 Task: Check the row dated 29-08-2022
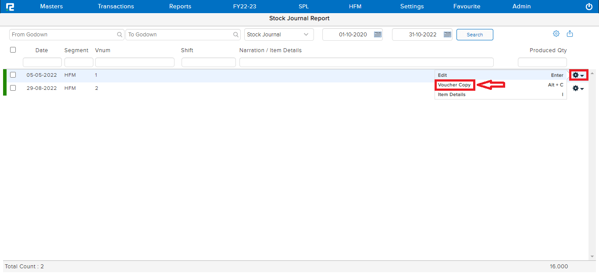click(13, 88)
